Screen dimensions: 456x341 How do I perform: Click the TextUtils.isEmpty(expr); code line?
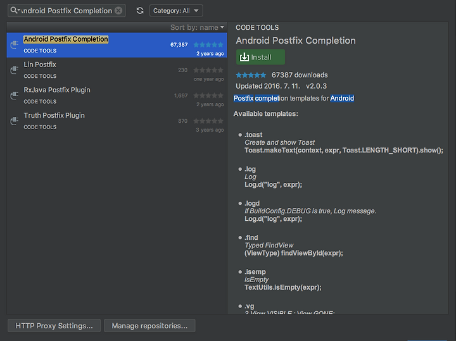[283, 287]
